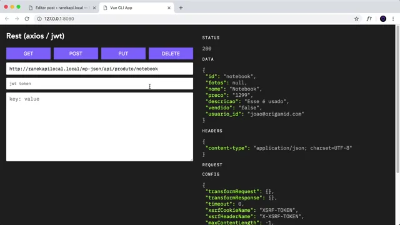
Task: Select the "id": "notebook" line
Action: point(231,76)
